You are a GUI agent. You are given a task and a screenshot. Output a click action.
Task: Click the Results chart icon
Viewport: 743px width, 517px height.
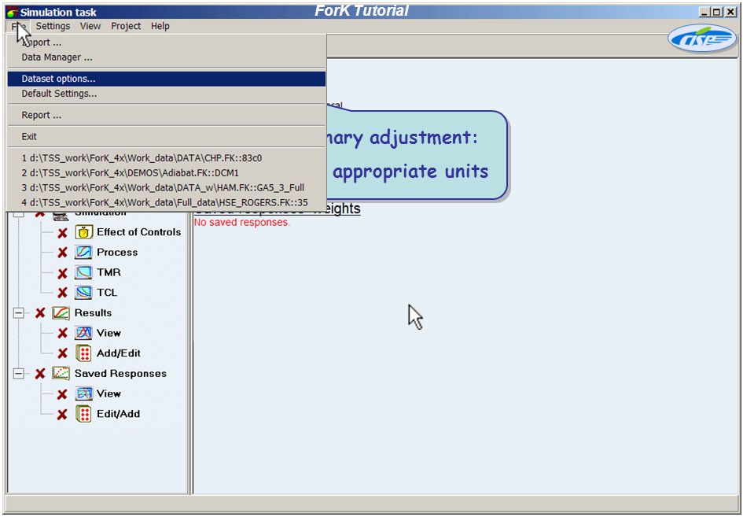click(x=61, y=313)
